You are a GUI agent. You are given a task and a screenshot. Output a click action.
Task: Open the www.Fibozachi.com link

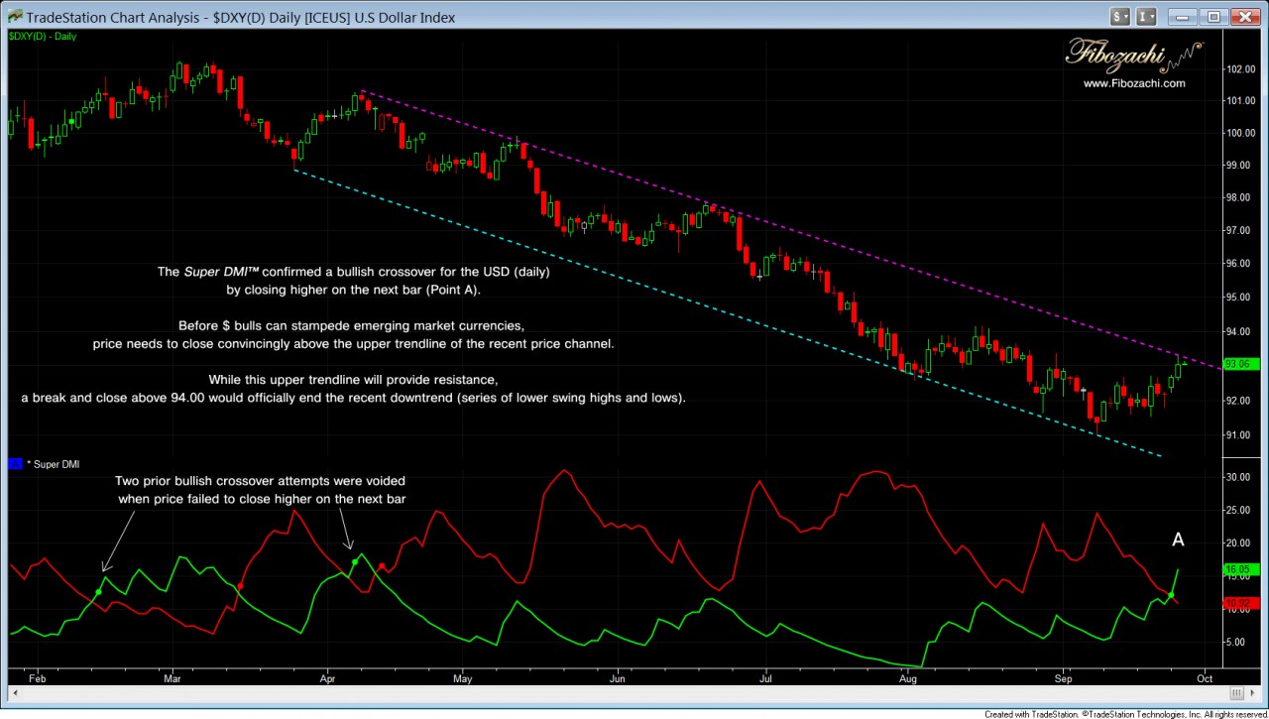click(1133, 83)
